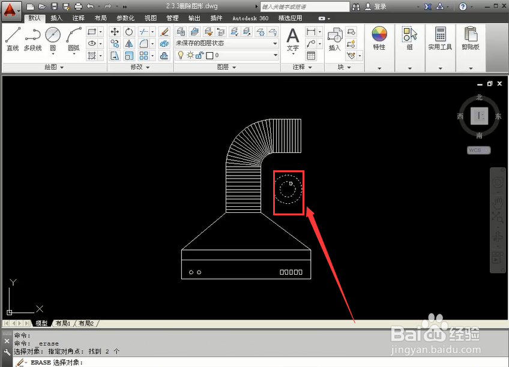Expand the 绘图 panel dropdown
Viewport: 509px width, 367px height.
[x=54, y=67]
